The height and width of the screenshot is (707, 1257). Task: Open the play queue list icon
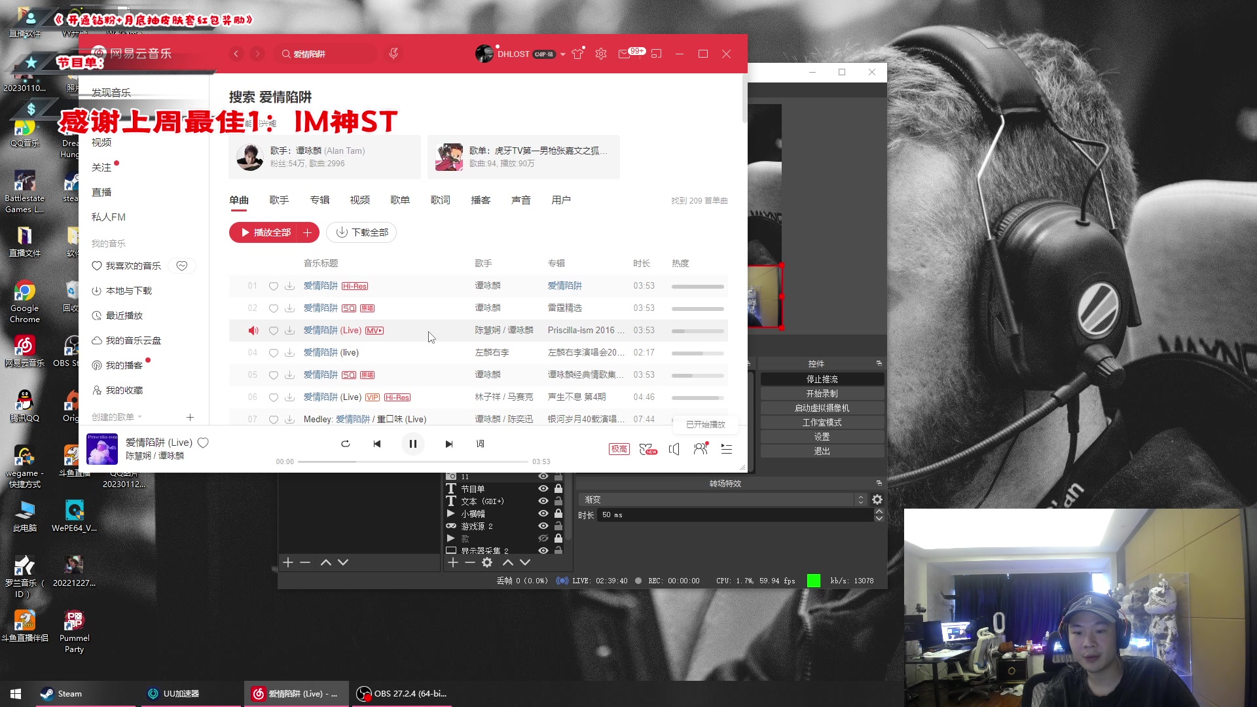[x=726, y=448]
